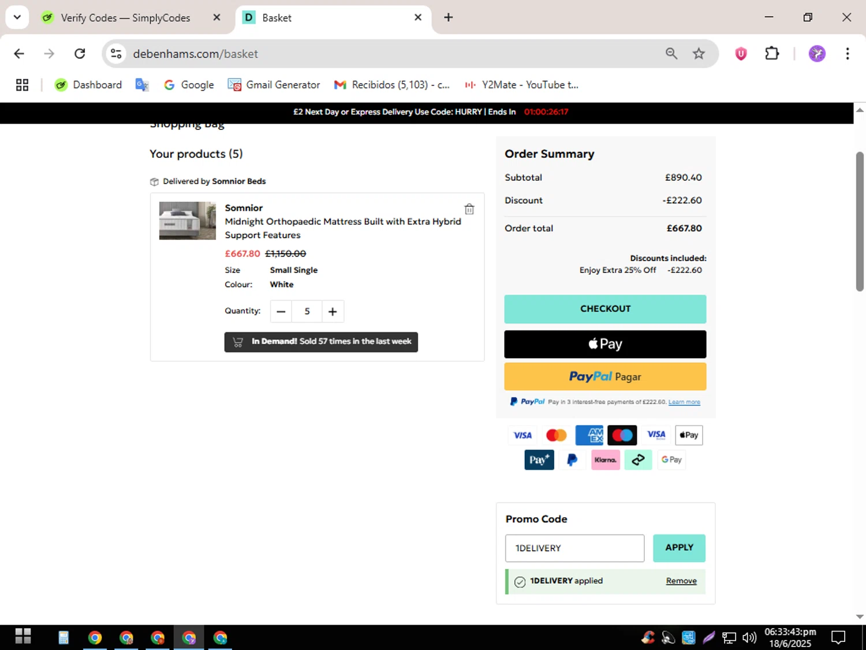
Task: Open the Google bookmark
Action: (189, 85)
